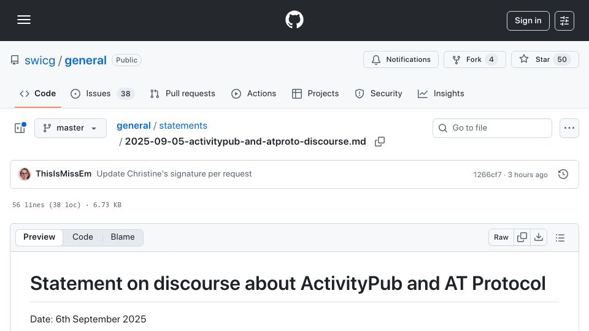Switch to Blame view
Image resolution: width=589 pixels, height=331 pixels.
(x=123, y=237)
